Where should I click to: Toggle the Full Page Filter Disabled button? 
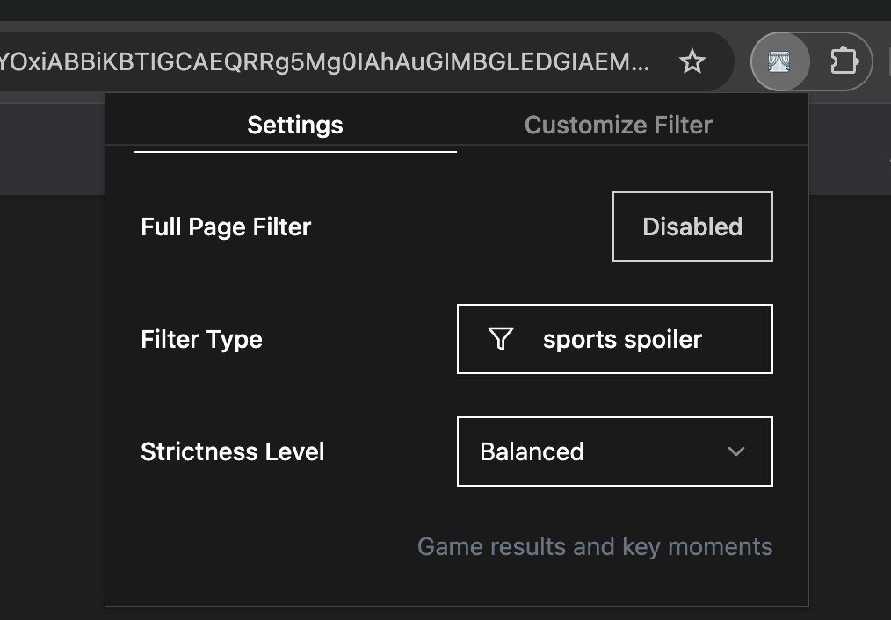coord(692,227)
